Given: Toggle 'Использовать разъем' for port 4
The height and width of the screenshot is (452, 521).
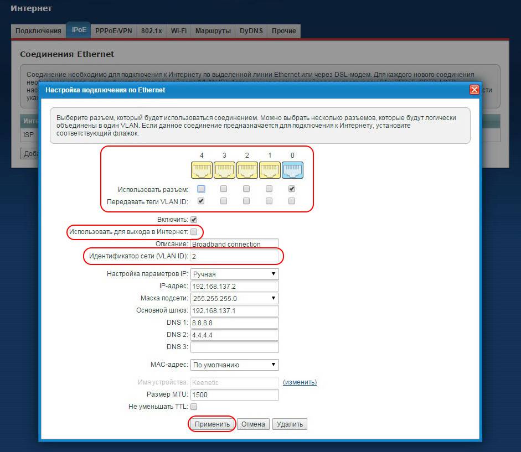Looking at the screenshot, I should click(x=201, y=189).
